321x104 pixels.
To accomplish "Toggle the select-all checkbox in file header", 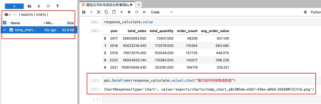I will [x=4, y=23].
